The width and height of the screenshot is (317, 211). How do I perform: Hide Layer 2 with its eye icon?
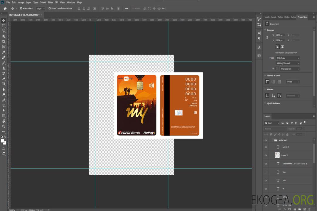(266, 147)
